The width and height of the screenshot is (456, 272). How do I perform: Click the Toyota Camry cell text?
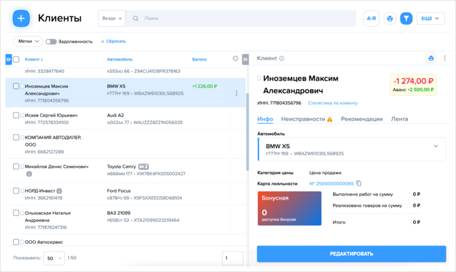pos(121,166)
